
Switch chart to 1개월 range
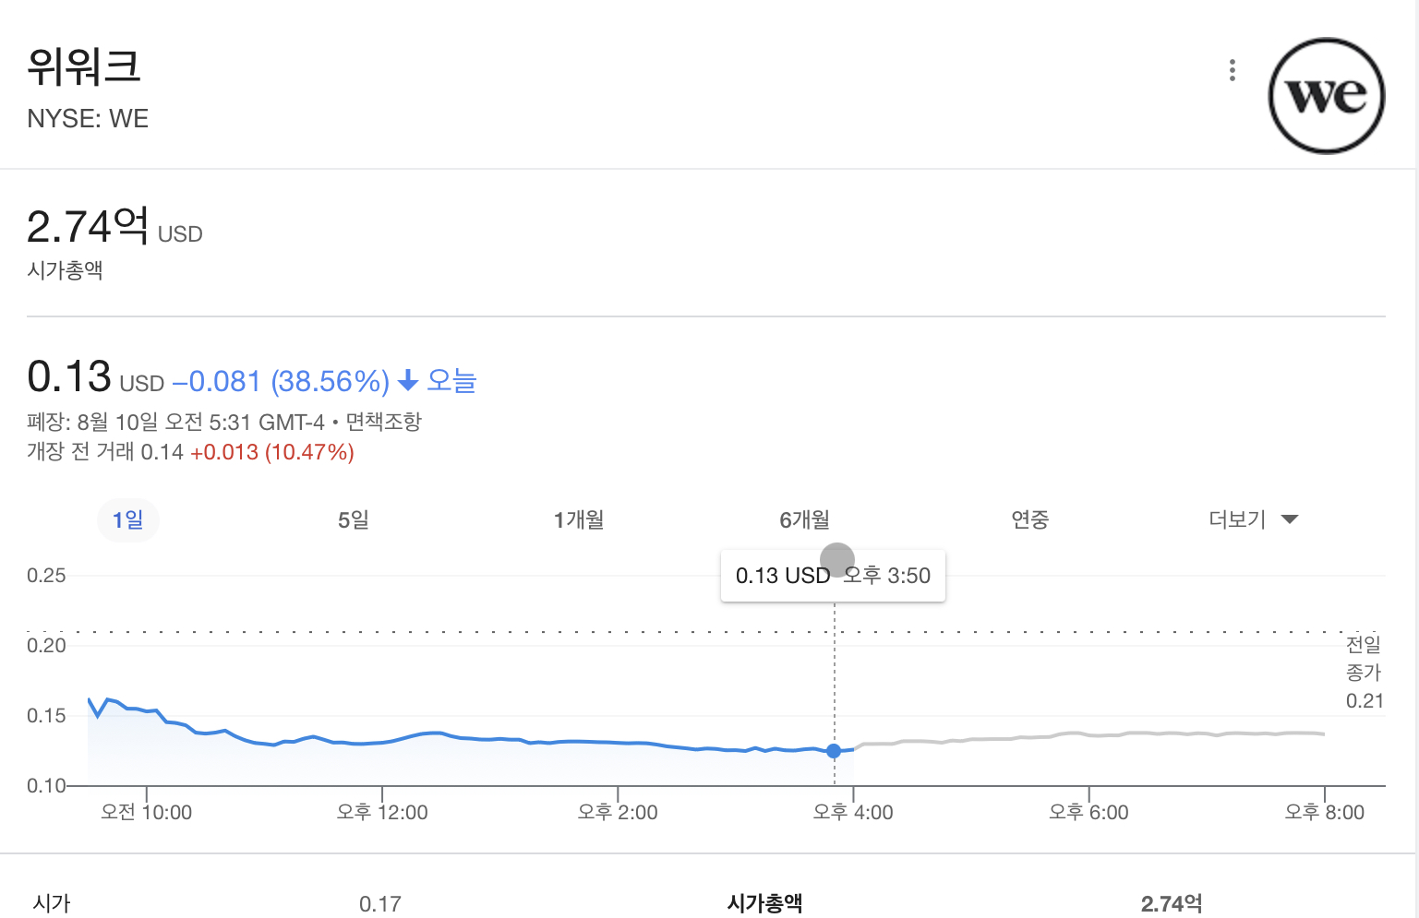[579, 520]
